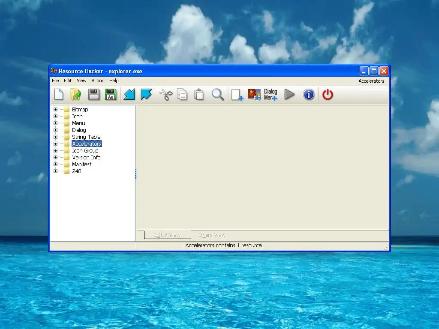The height and width of the screenshot is (329, 439).
Task: Expand the Version Info tree node
Action: tap(55, 158)
